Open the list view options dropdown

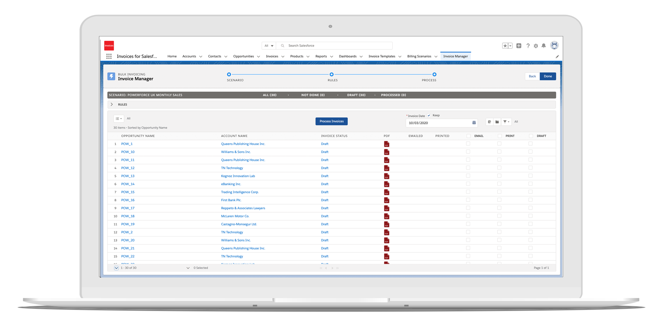tap(119, 119)
